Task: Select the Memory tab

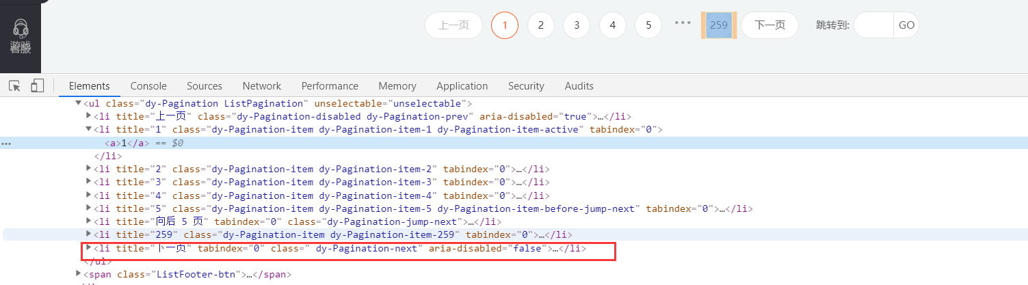Action: tap(397, 86)
